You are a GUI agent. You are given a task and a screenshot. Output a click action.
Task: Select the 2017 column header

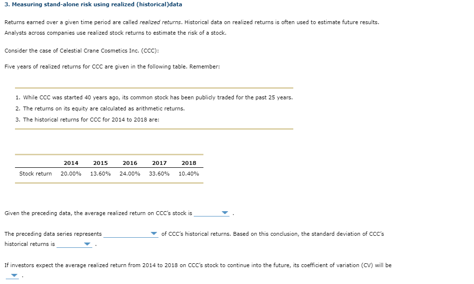tap(159, 163)
